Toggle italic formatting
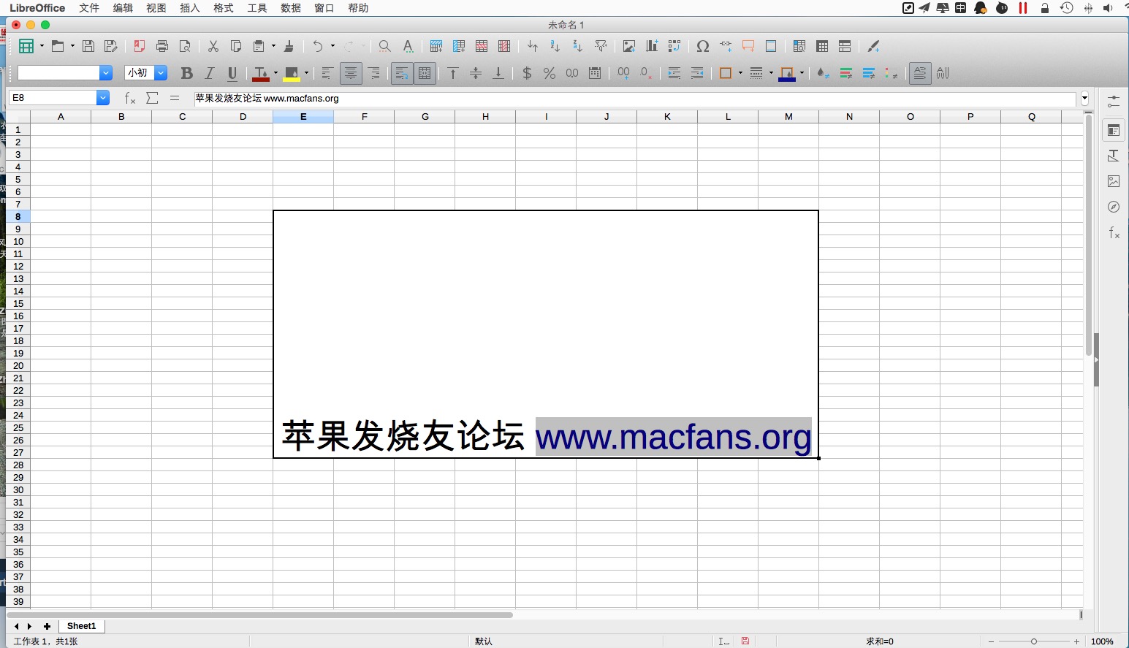Viewport: 1129px width, 648px height. (210, 73)
